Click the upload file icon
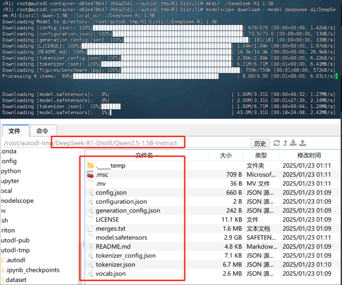Viewport: 342px width, 285px height. [303, 143]
